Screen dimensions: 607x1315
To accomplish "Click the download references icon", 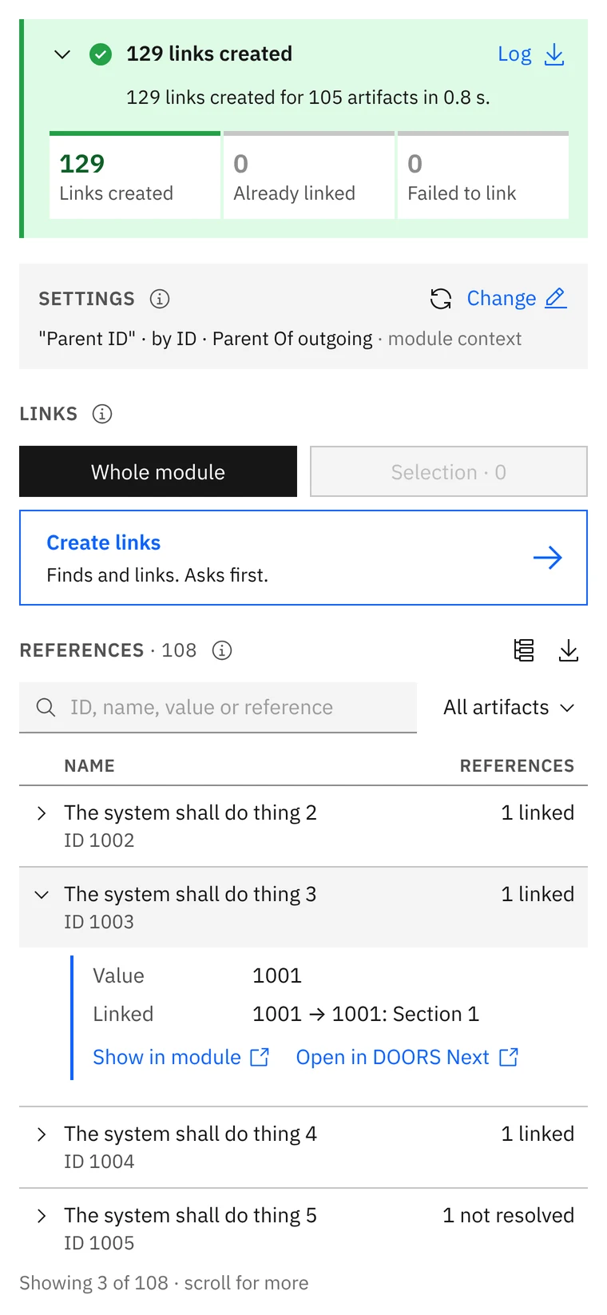I will 569,650.
